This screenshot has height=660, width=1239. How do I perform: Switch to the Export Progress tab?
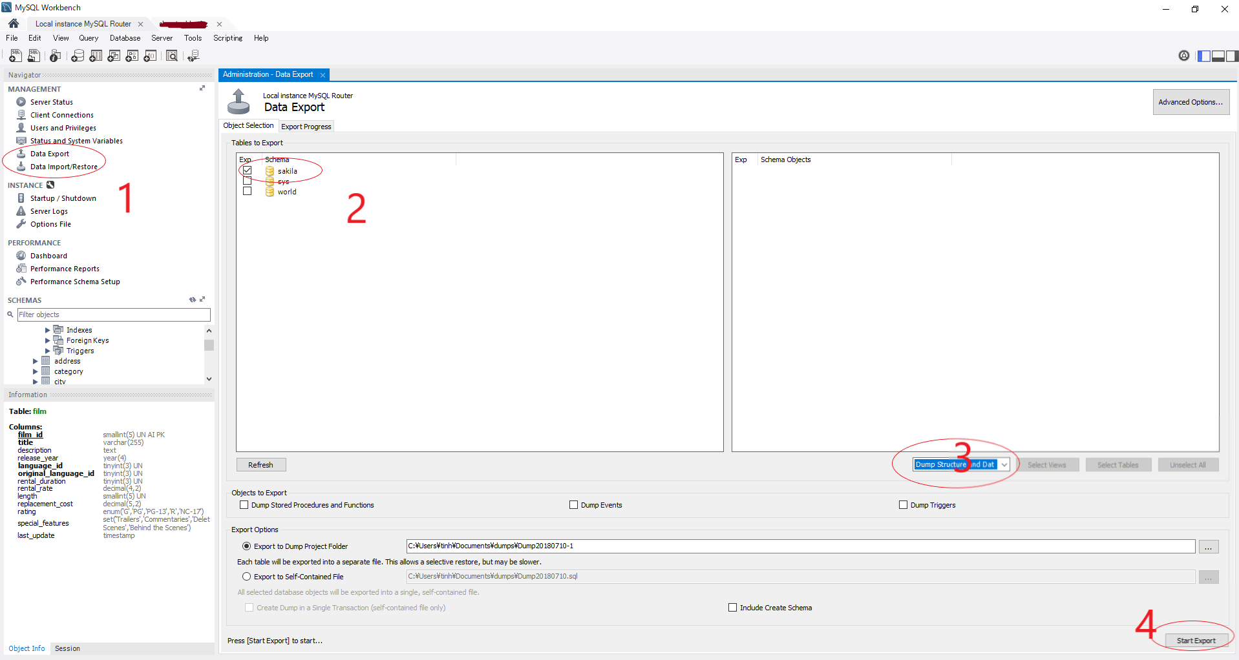(x=306, y=127)
